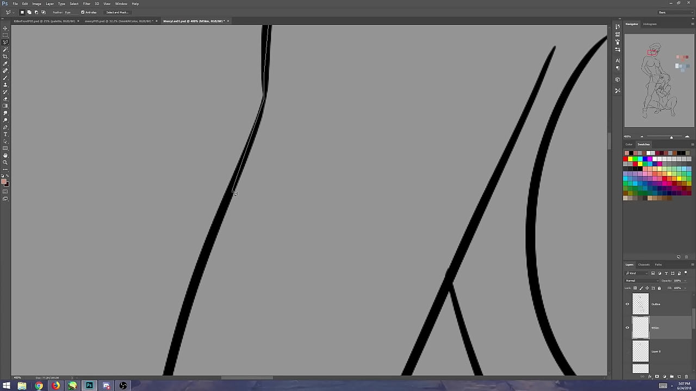Image resolution: width=696 pixels, height=391 pixels.
Task: Pick the Eyedropper tool
Action: tap(5, 64)
